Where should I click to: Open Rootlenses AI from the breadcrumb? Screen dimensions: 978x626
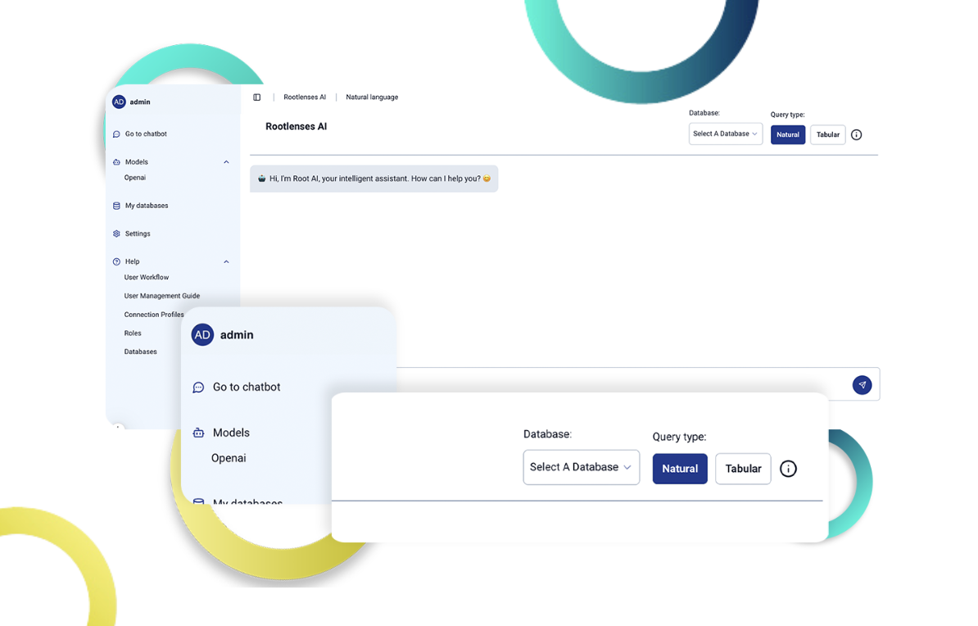[305, 97]
